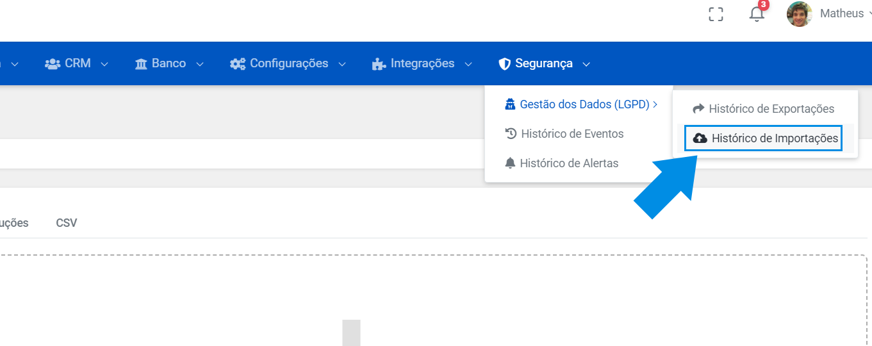Click the Integrações puzzle piece icon

pos(379,63)
